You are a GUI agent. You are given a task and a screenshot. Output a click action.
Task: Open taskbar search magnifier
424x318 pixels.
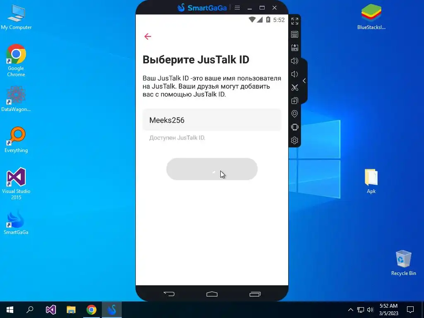pyautogui.click(x=30, y=310)
